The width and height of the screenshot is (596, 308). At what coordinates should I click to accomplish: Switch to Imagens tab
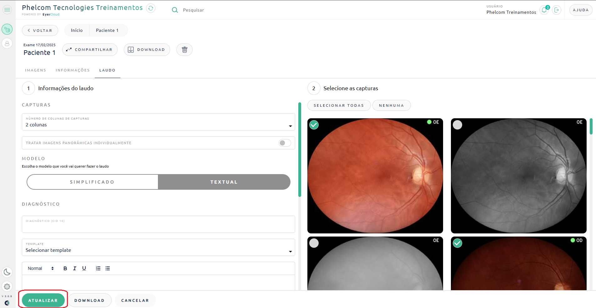pyautogui.click(x=36, y=70)
